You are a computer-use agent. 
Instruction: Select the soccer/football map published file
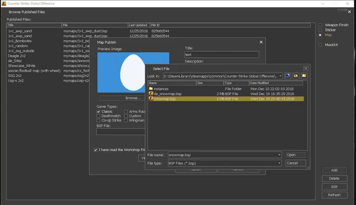tap(34, 71)
